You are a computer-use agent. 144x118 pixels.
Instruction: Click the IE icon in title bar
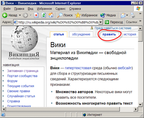[x=3, y=3]
